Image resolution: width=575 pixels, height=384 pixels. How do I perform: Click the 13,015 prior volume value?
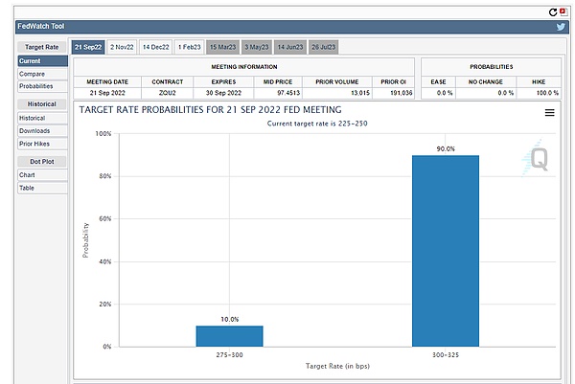pos(360,93)
